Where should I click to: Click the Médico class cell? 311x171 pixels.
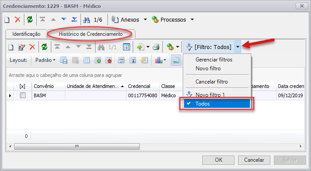pyautogui.click(x=171, y=95)
